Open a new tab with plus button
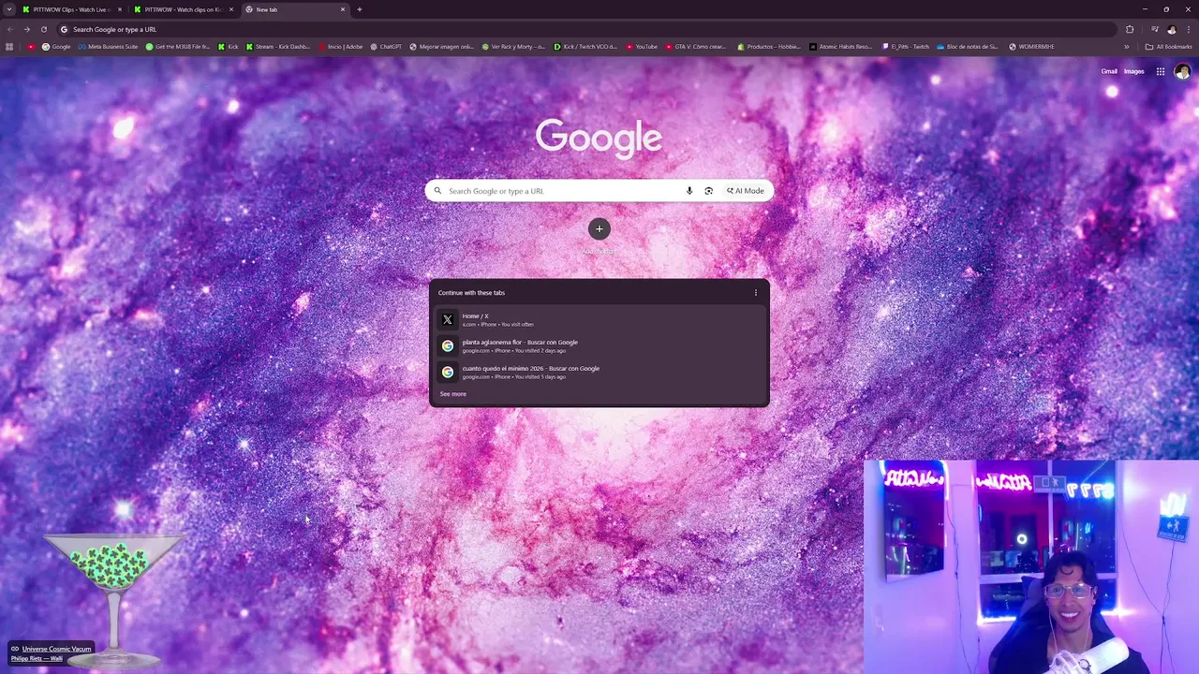Image resolution: width=1199 pixels, height=674 pixels. (360, 9)
